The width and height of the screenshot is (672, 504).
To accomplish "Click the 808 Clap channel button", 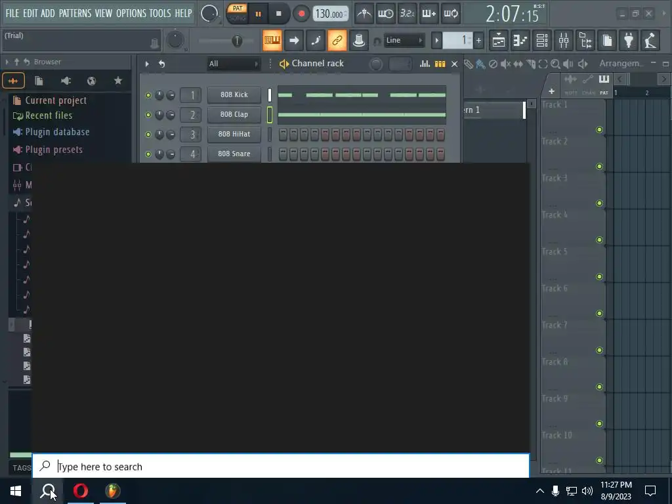I will click(x=234, y=114).
